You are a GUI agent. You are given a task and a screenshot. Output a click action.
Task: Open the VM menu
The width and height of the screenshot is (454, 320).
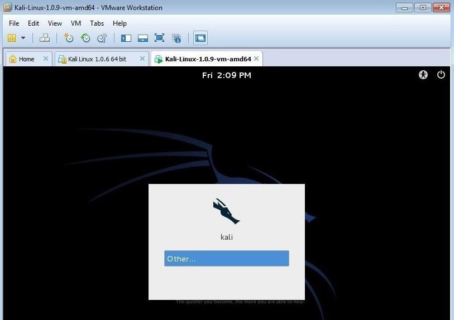click(76, 23)
